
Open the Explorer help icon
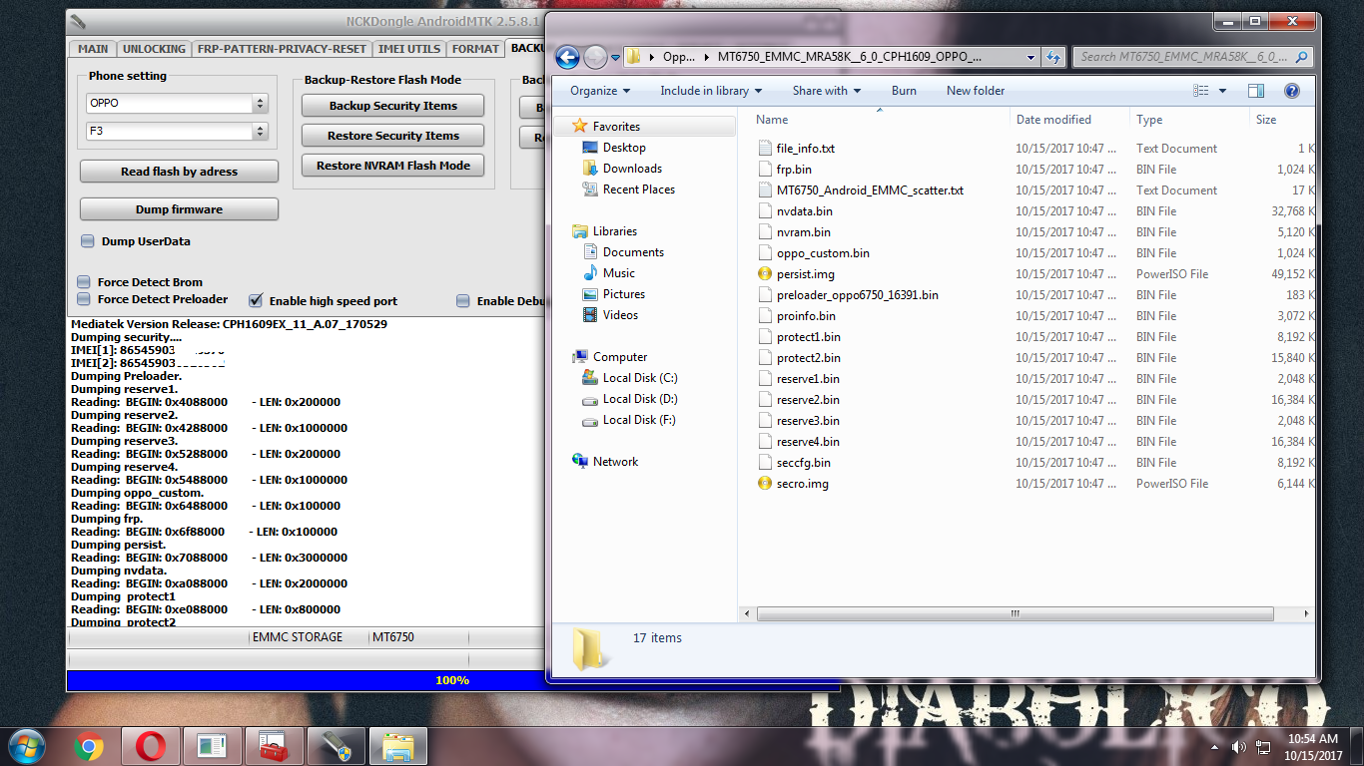click(x=1291, y=91)
